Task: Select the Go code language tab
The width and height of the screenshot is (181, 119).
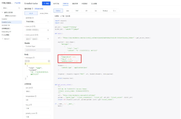Action: [x=96, y=11]
